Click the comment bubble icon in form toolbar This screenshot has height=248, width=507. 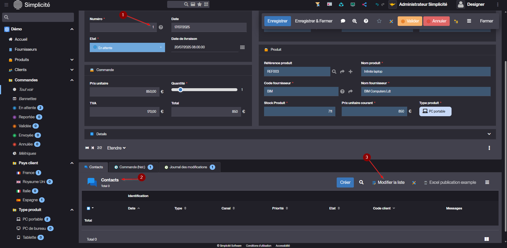coord(343,21)
